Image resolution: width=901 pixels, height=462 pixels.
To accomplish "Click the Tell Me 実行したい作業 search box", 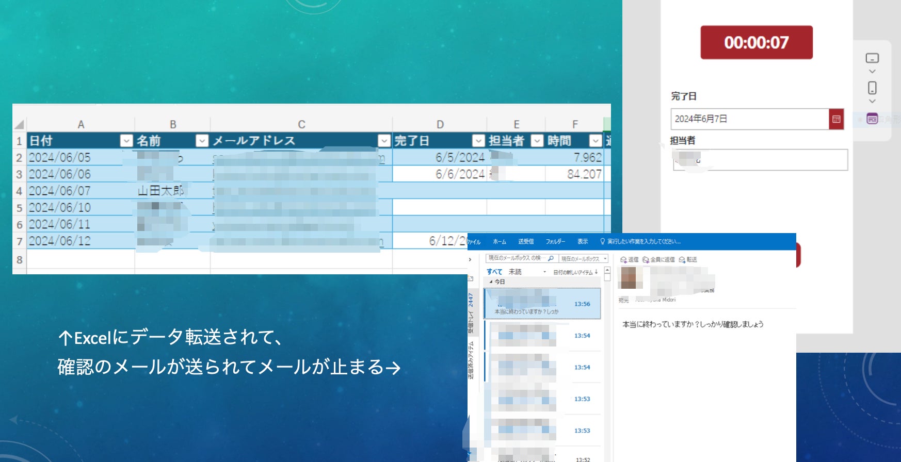I will tap(640, 241).
